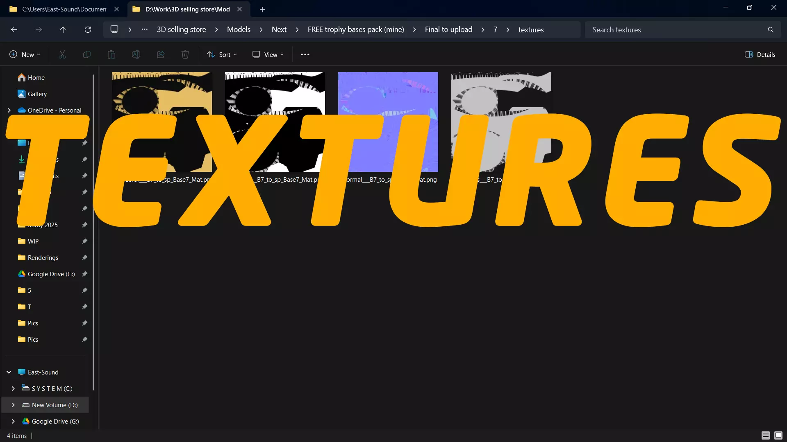
Task: Open the Sort dropdown
Action: click(222, 54)
